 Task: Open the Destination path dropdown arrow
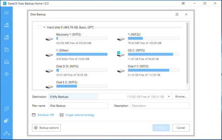point(169,97)
